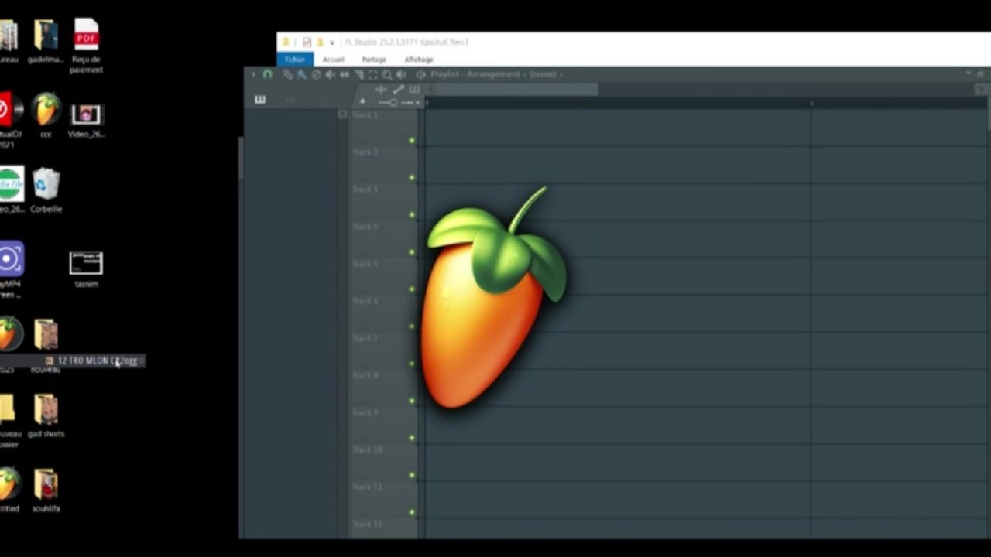Viewport: 991px width, 557px height.
Task: Switch to the Partage tab
Action: click(x=374, y=60)
